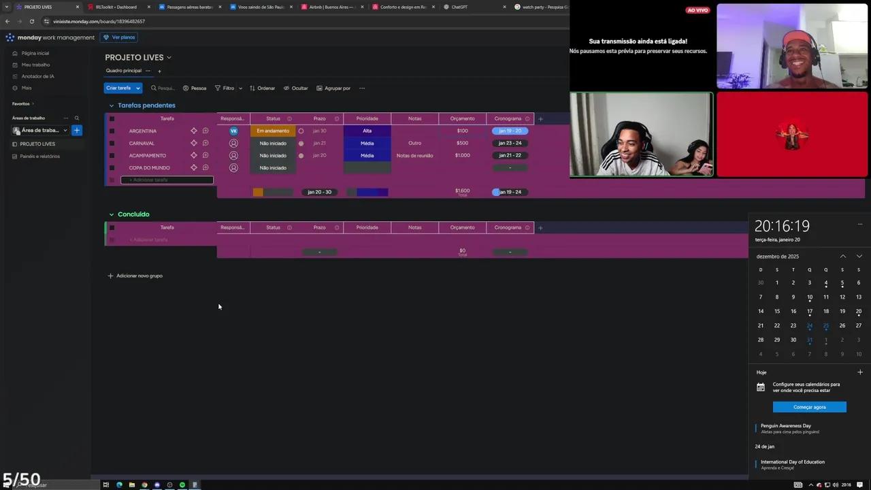Check the COPA DO MUNDO task checkbox
871x490 pixels.
pyautogui.click(x=112, y=167)
